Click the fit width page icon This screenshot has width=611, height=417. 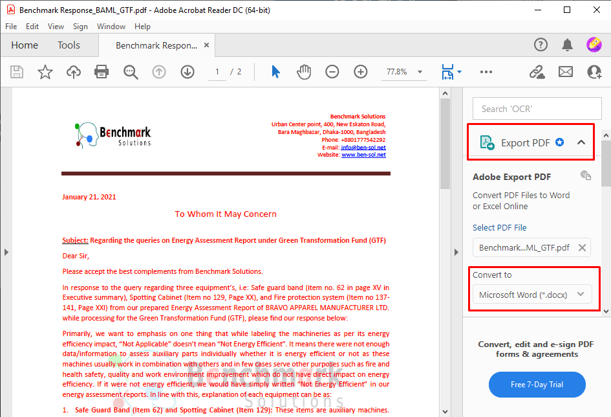point(447,72)
